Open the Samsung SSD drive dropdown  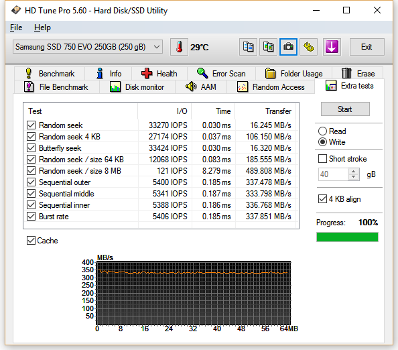pyautogui.click(x=88, y=47)
